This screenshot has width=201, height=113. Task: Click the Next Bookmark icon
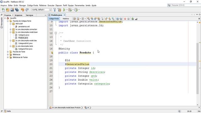click(110, 19)
